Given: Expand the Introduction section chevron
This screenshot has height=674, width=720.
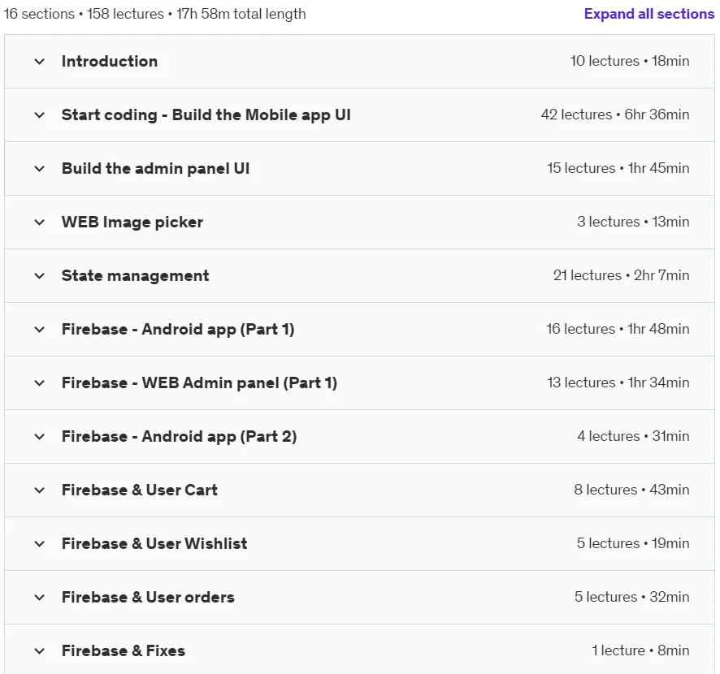Looking at the screenshot, I should 40,62.
